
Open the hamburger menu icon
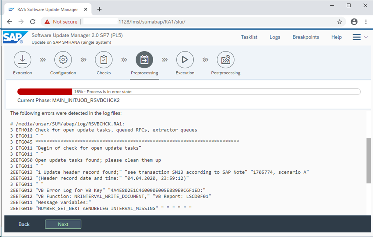coord(357,37)
